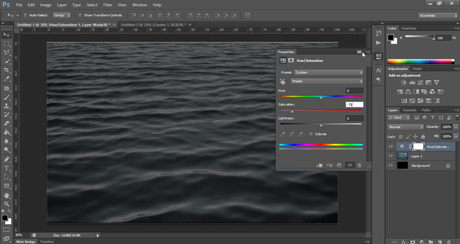Click the Saturation value input field

click(354, 104)
